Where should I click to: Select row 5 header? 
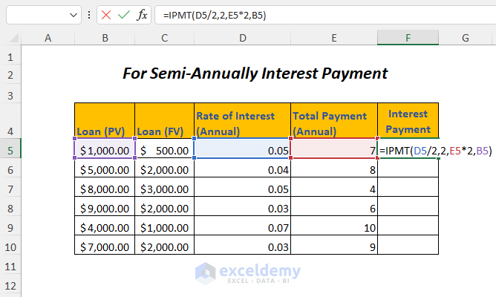pos(10,151)
